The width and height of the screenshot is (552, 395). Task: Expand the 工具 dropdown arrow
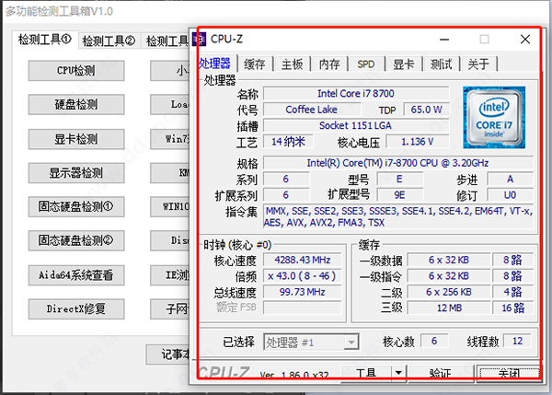(x=398, y=373)
